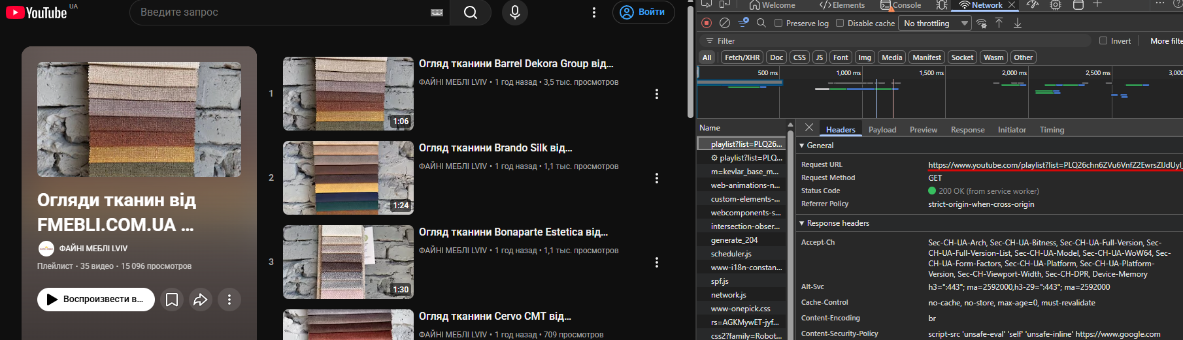The width and height of the screenshot is (1183, 340).
Task: Clear the network log icon
Action: click(725, 23)
